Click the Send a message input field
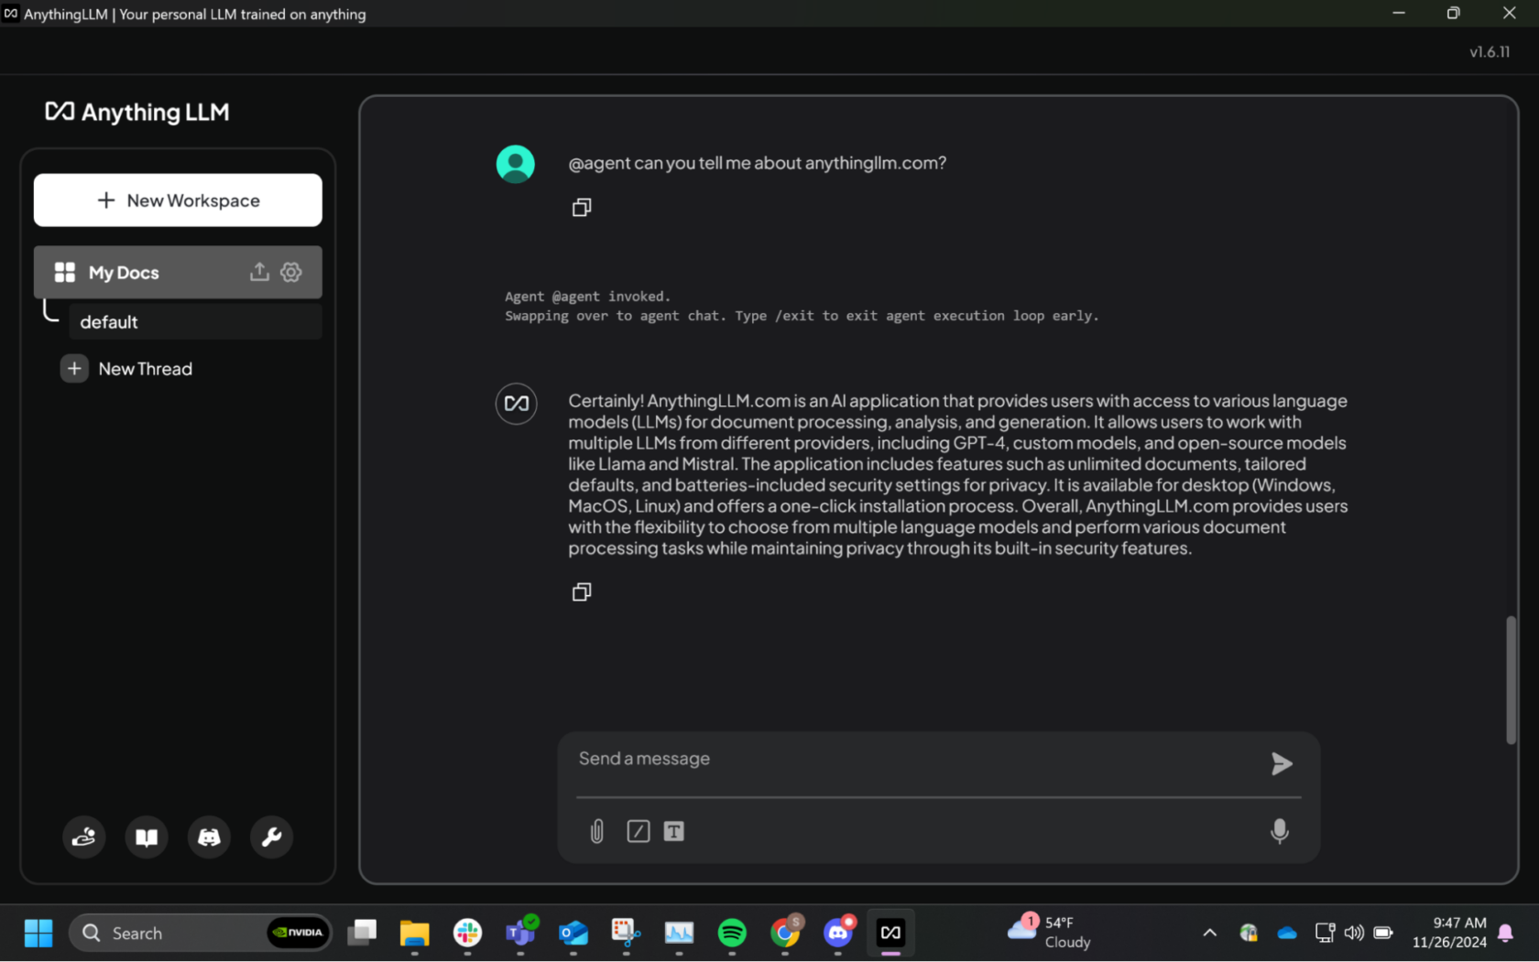This screenshot has width=1539, height=962. 916,759
